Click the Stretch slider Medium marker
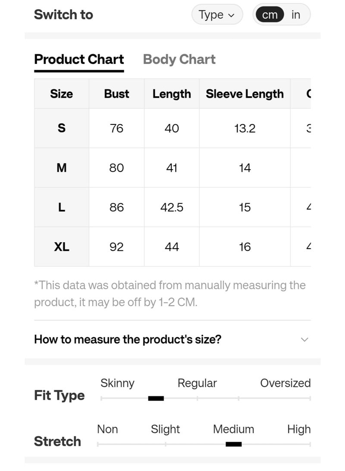This screenshot has width=345, height=471. [x=234, y=444]
